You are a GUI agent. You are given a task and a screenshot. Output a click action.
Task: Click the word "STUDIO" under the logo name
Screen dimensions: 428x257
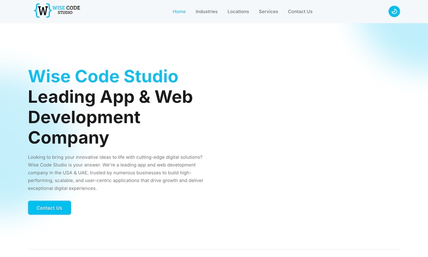click(x=65, y=13)
